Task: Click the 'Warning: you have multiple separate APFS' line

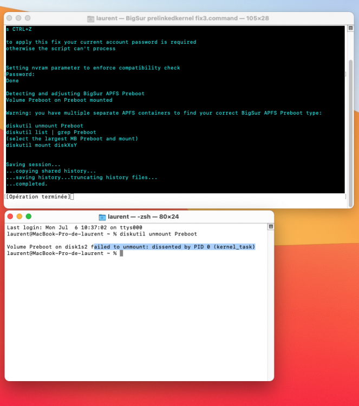Action: pyautogui.click(x=164, y=113)
